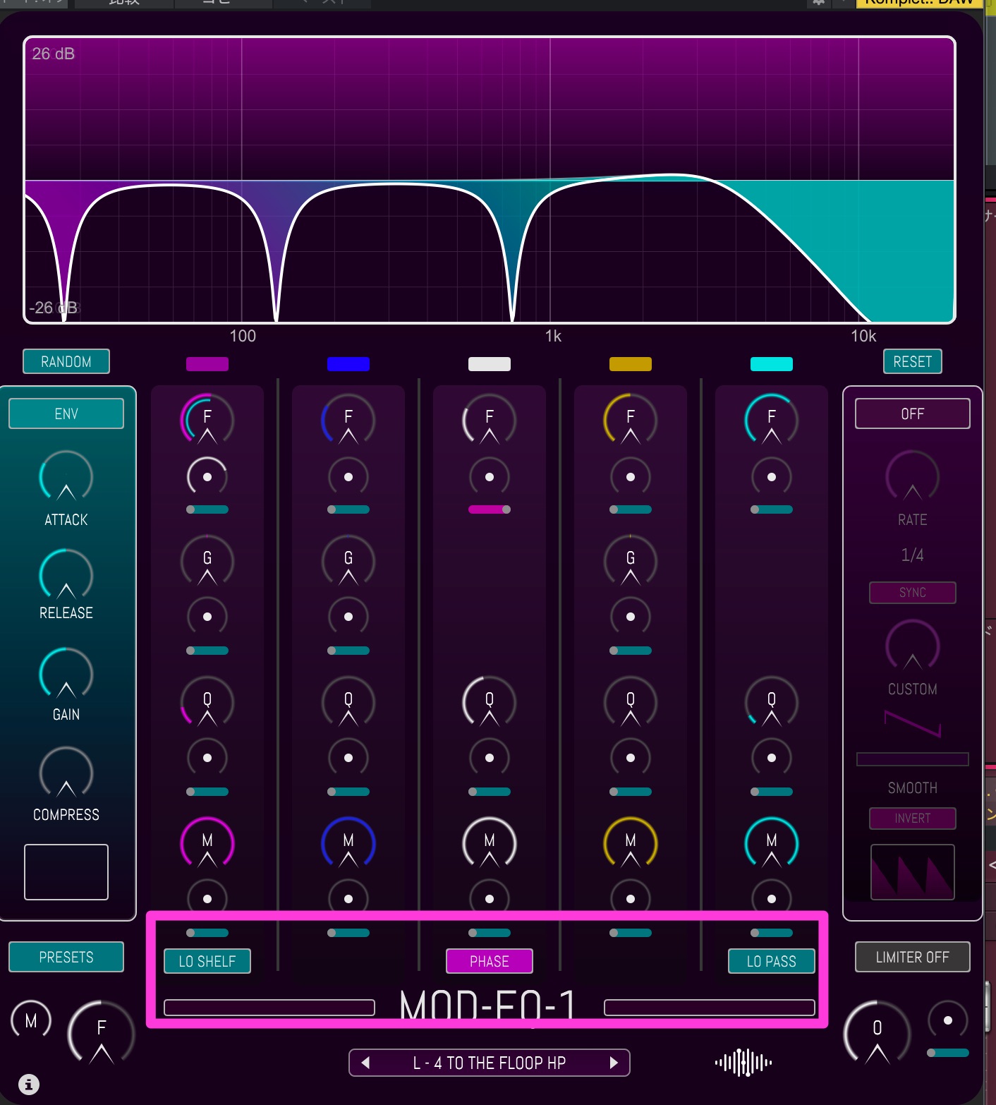
Task: Click the ENV Attack knob
Action: pyautogui.click(x=66, y=478)
